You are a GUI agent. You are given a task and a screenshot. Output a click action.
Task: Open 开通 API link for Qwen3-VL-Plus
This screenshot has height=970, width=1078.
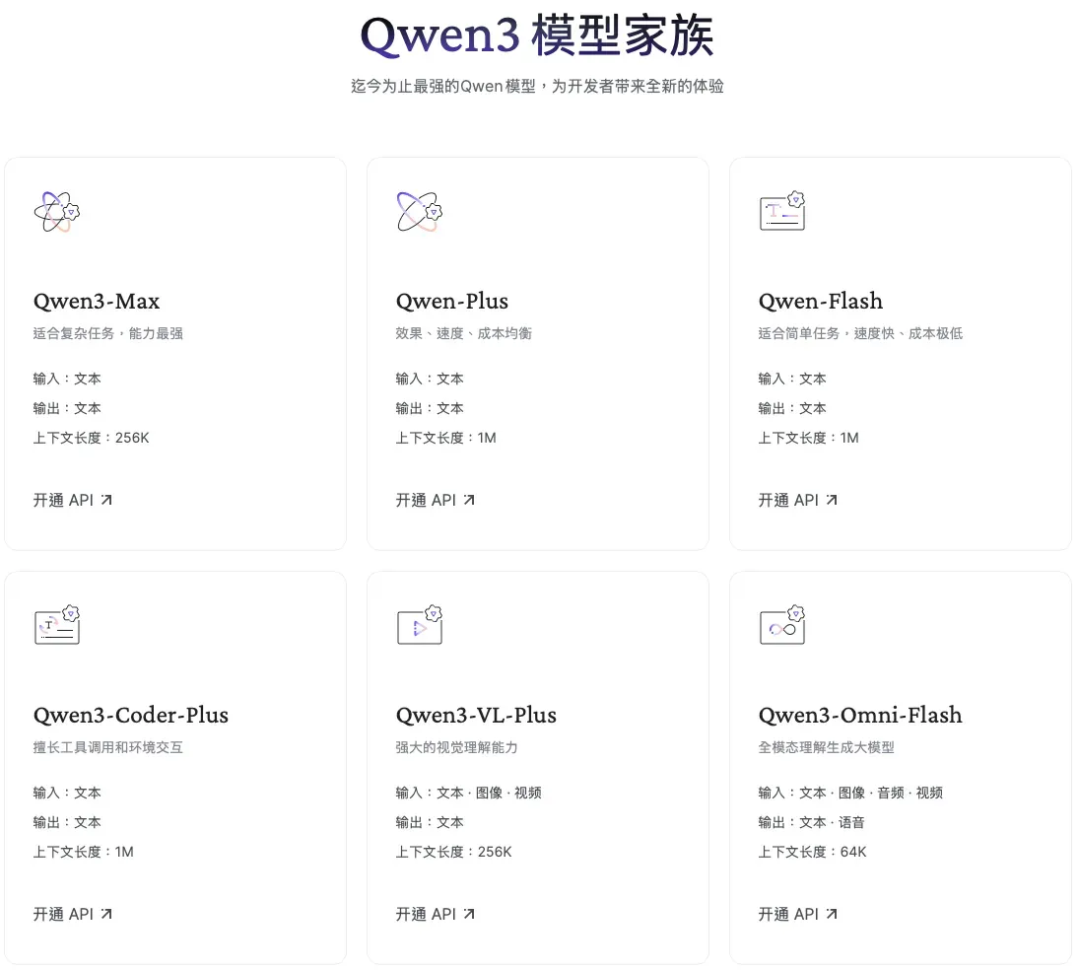(x=436, y=914)
